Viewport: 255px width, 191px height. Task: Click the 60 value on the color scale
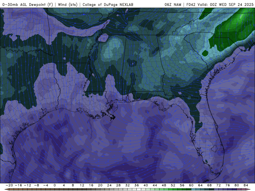pyautogui.click(x=191, y=185)
